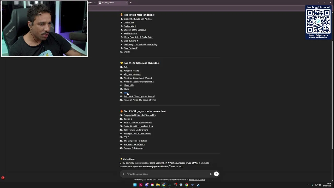Open the 'Preferências de cookies' link
Screen dimensions: 334x188
coord(197,180)
